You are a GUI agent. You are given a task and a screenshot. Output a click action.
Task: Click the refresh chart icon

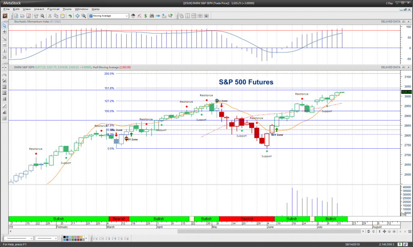pyautogui.click(x=369, y=231)
